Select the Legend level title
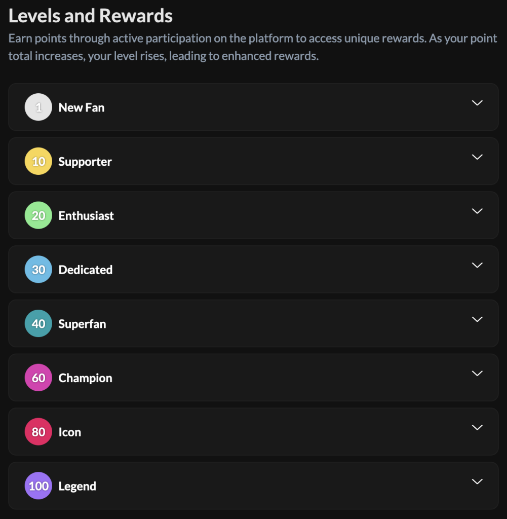Screen dimensions: 507x519 click(x=77, y=487)
